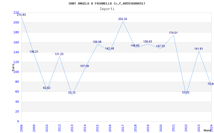Select the 156.63 label for 2019
The width and height of the screenshot is (214, 133).
(148, 42)
